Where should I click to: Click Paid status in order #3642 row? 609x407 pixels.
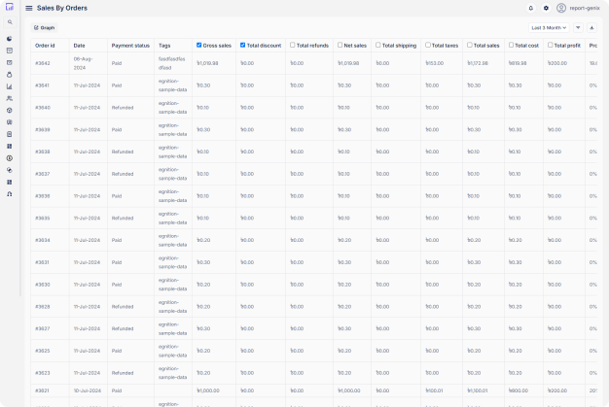pos(117,63)
